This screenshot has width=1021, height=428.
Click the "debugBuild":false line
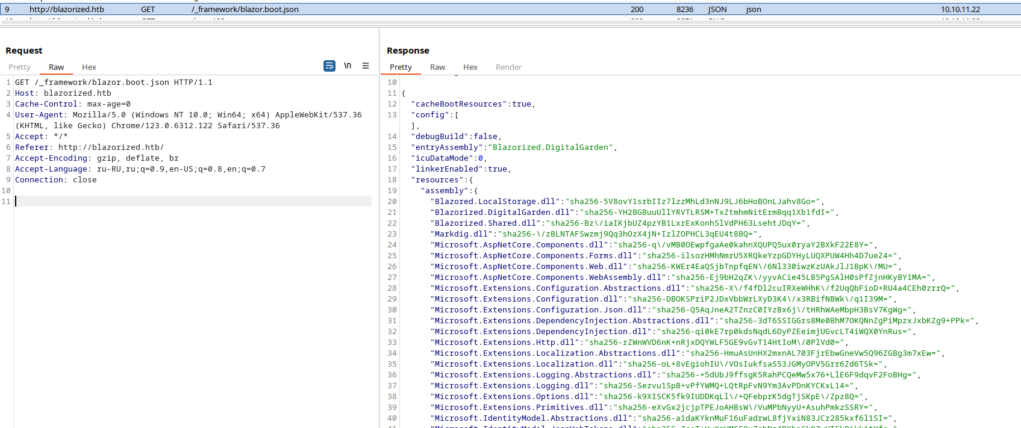point(456,137)
